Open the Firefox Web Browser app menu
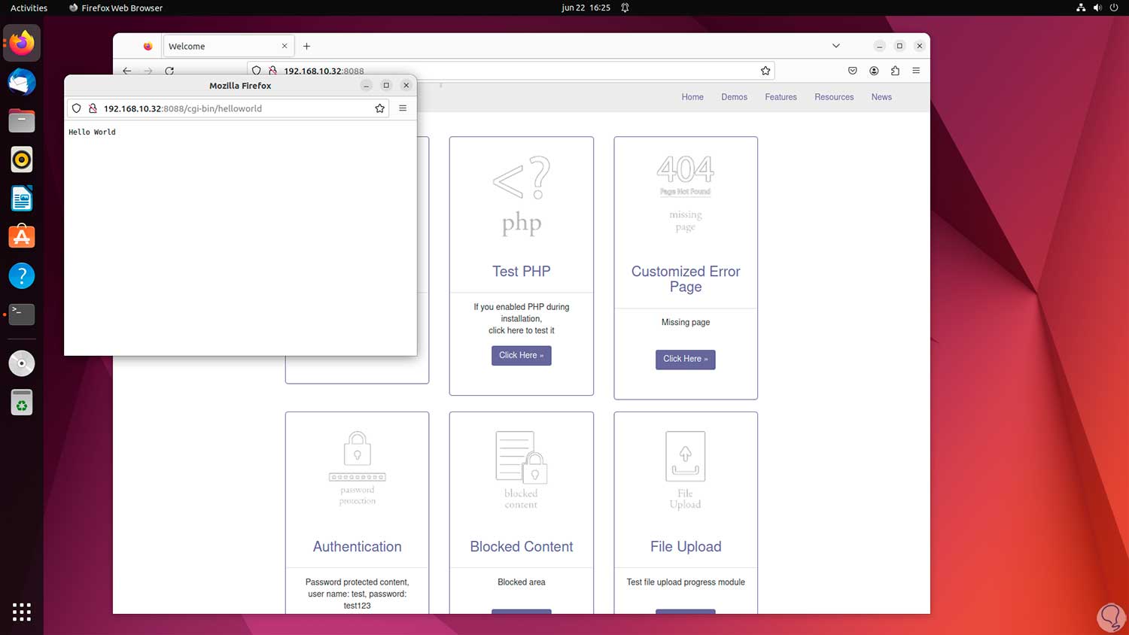The height and width of the screenshot is (635, 1129). pos(116,8)
